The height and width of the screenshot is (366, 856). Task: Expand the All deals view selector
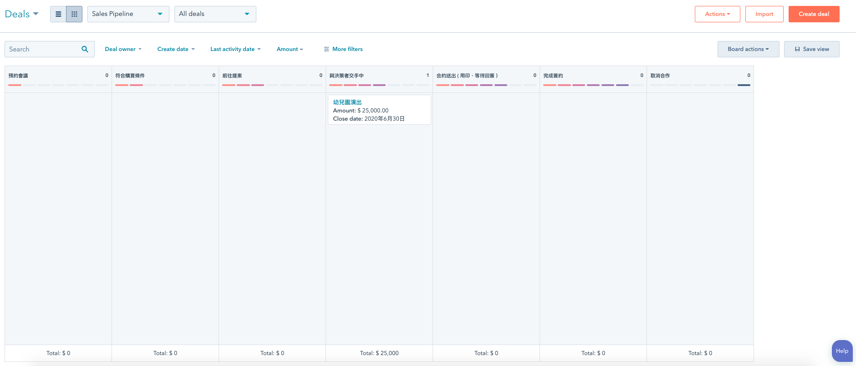[215, 14]
